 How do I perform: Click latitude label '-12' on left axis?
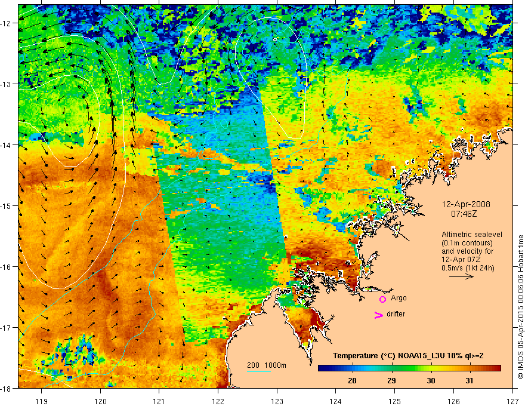(7, 23)
